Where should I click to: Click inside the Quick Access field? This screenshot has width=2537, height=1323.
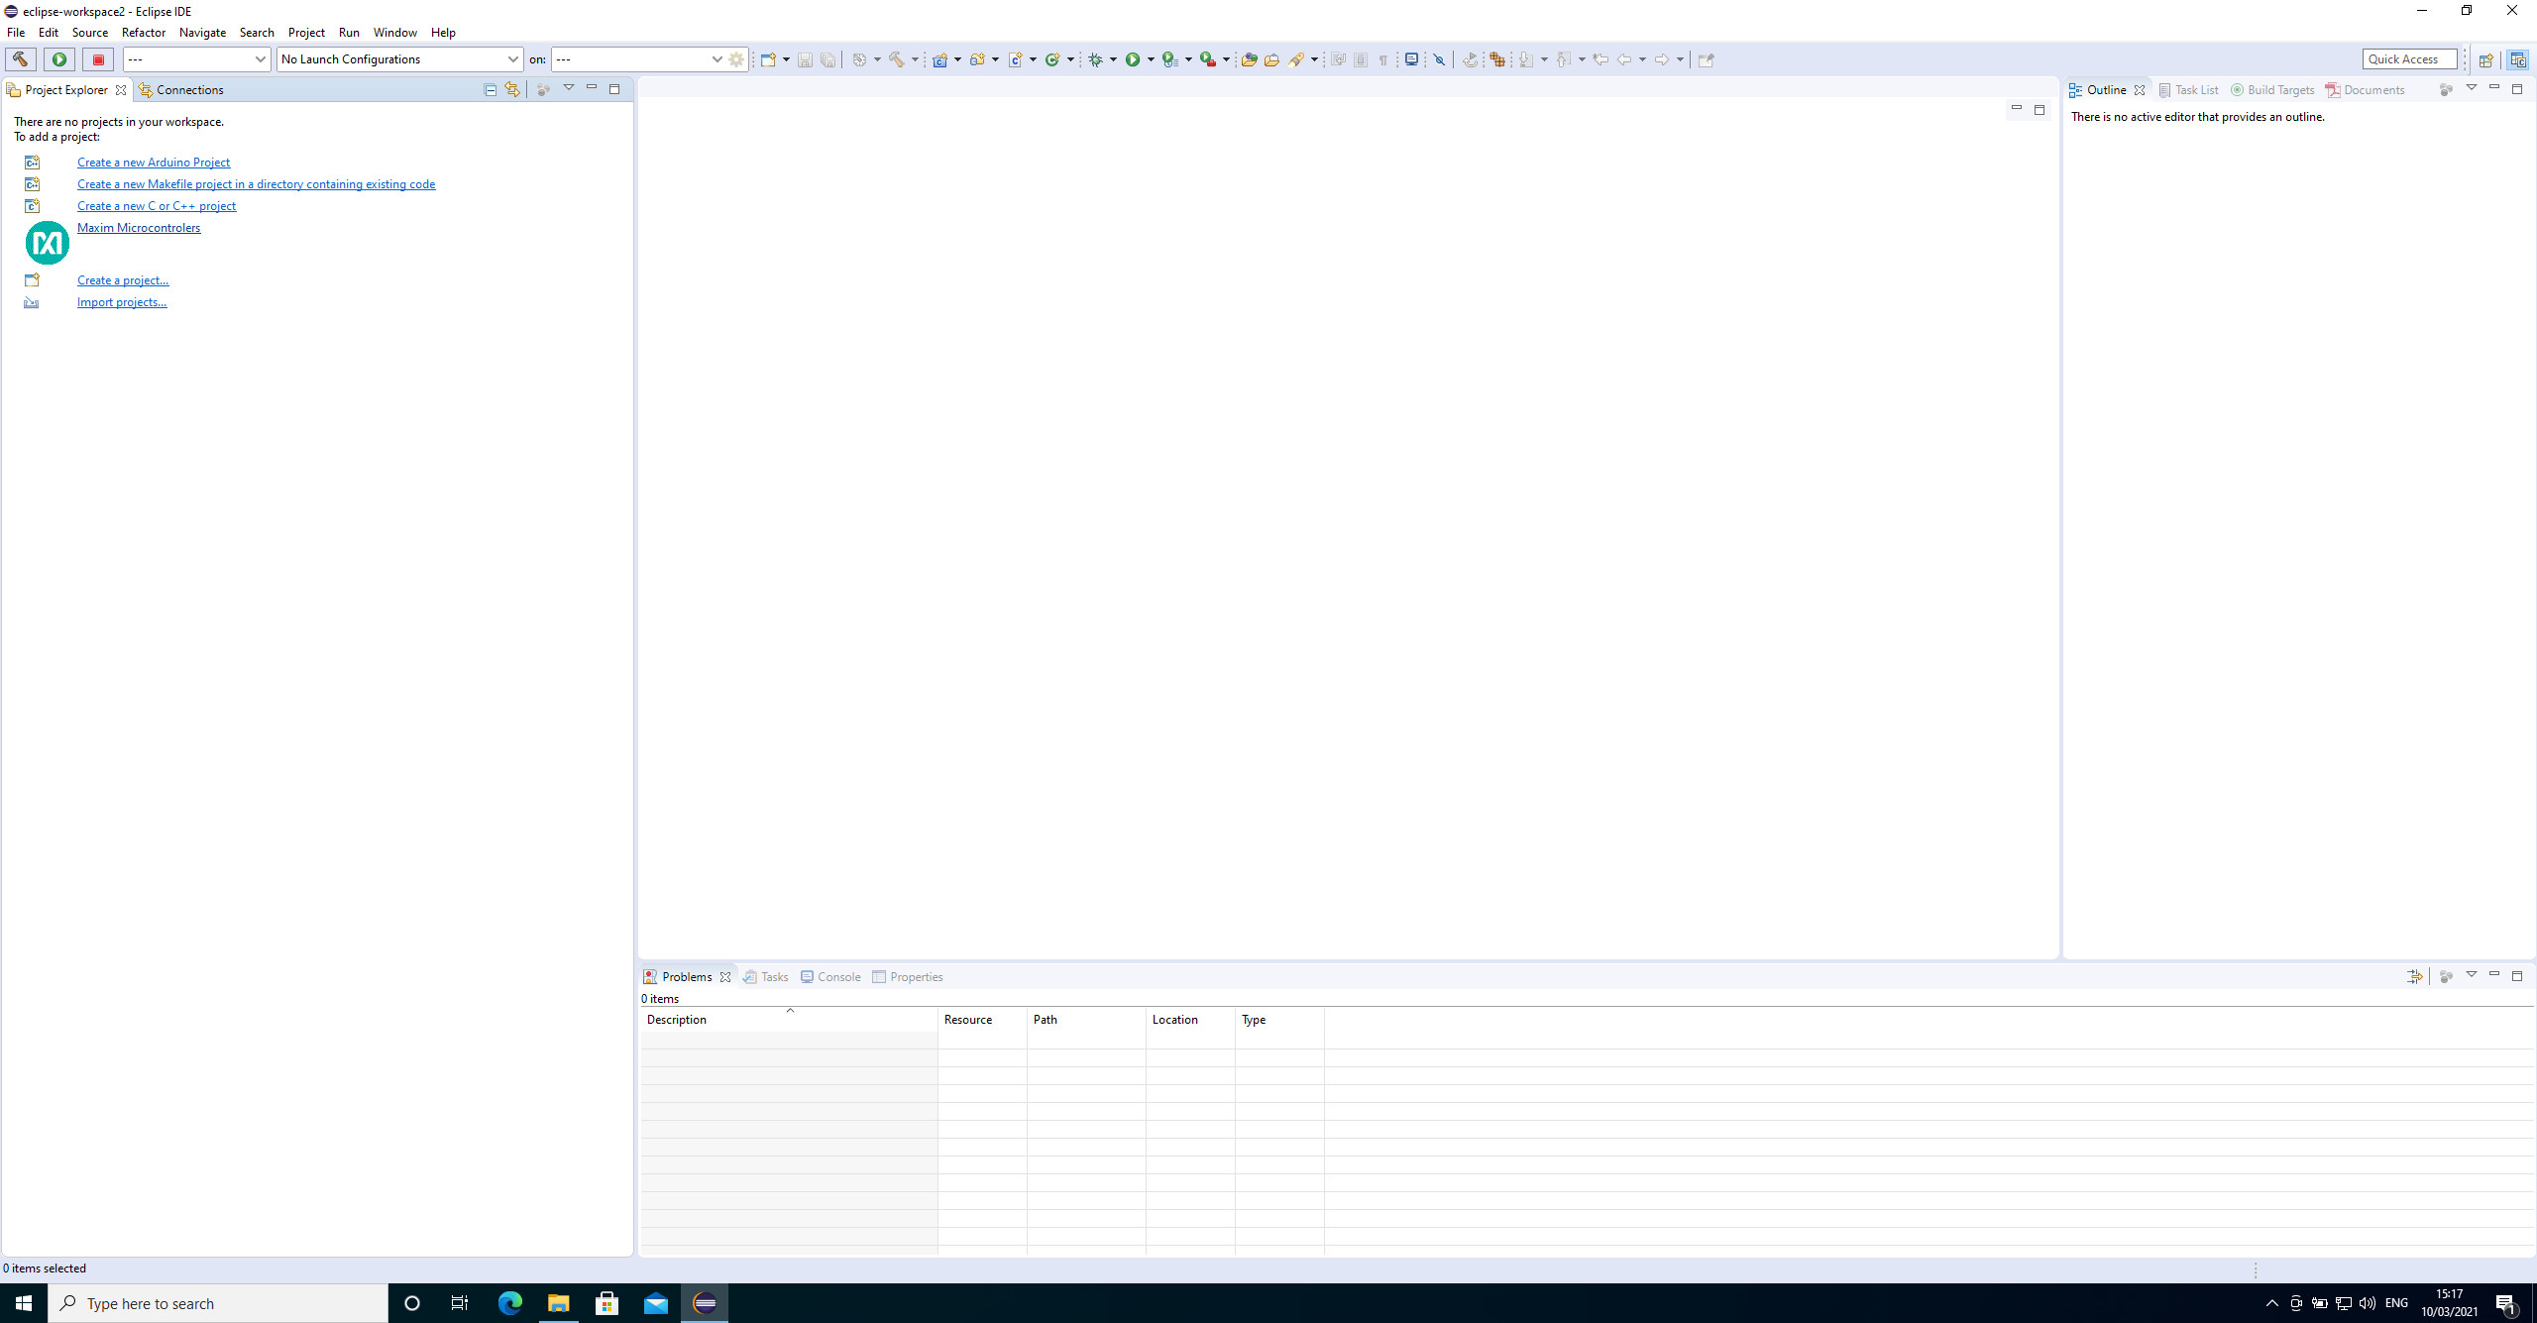click(2408, 58)
